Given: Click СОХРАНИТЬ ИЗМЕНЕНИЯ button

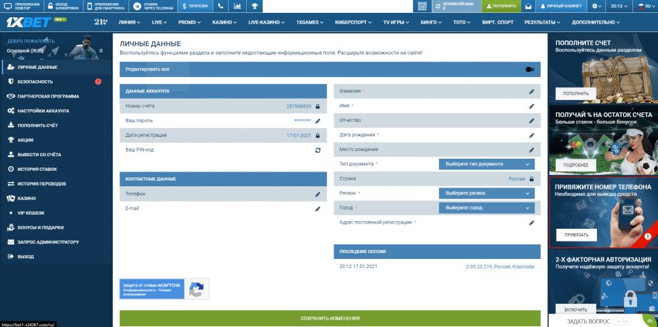Looking at the screenshot, I should coord(330,319).
